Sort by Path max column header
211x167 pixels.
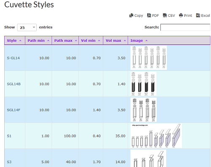click(x=65, y=40)
